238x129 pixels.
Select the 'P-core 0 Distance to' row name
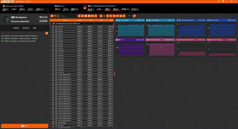click(64, 75)
